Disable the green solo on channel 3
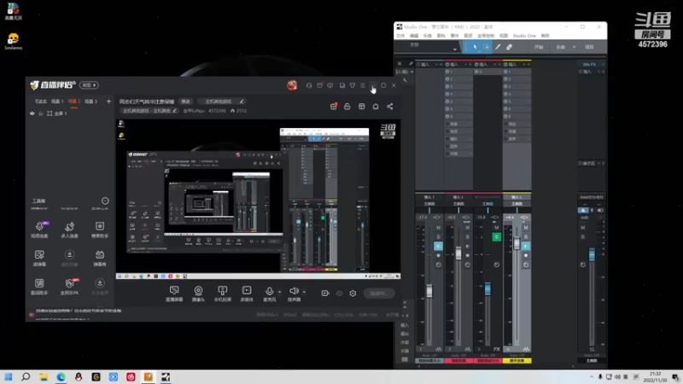 (x=496, y=237)
